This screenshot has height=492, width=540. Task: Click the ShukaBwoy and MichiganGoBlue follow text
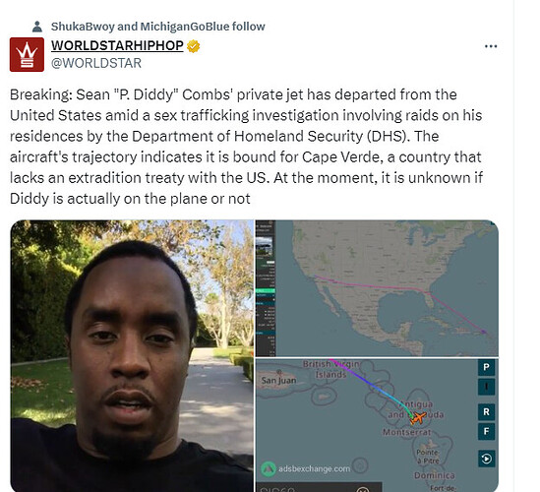(158, 27)
